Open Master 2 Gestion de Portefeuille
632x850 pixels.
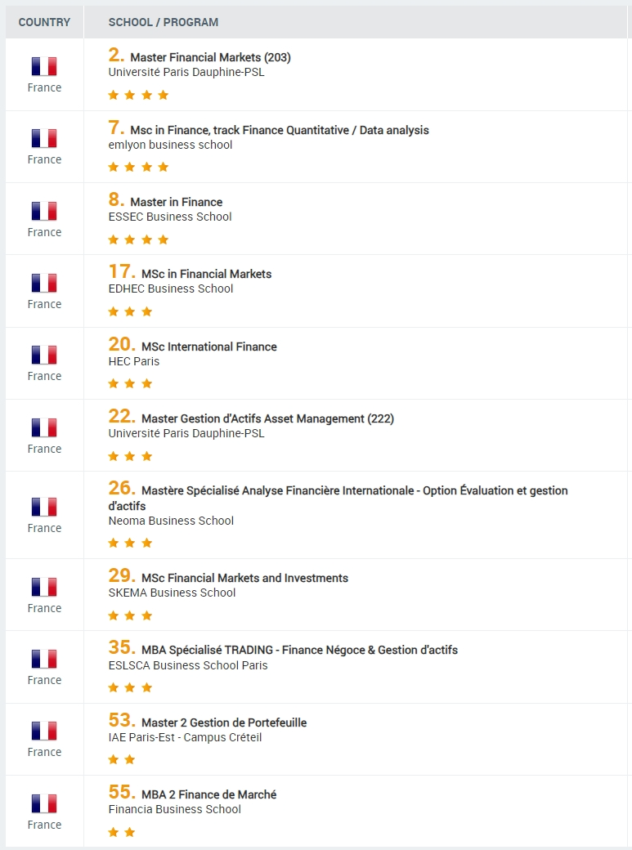click(x=224, y=722)
